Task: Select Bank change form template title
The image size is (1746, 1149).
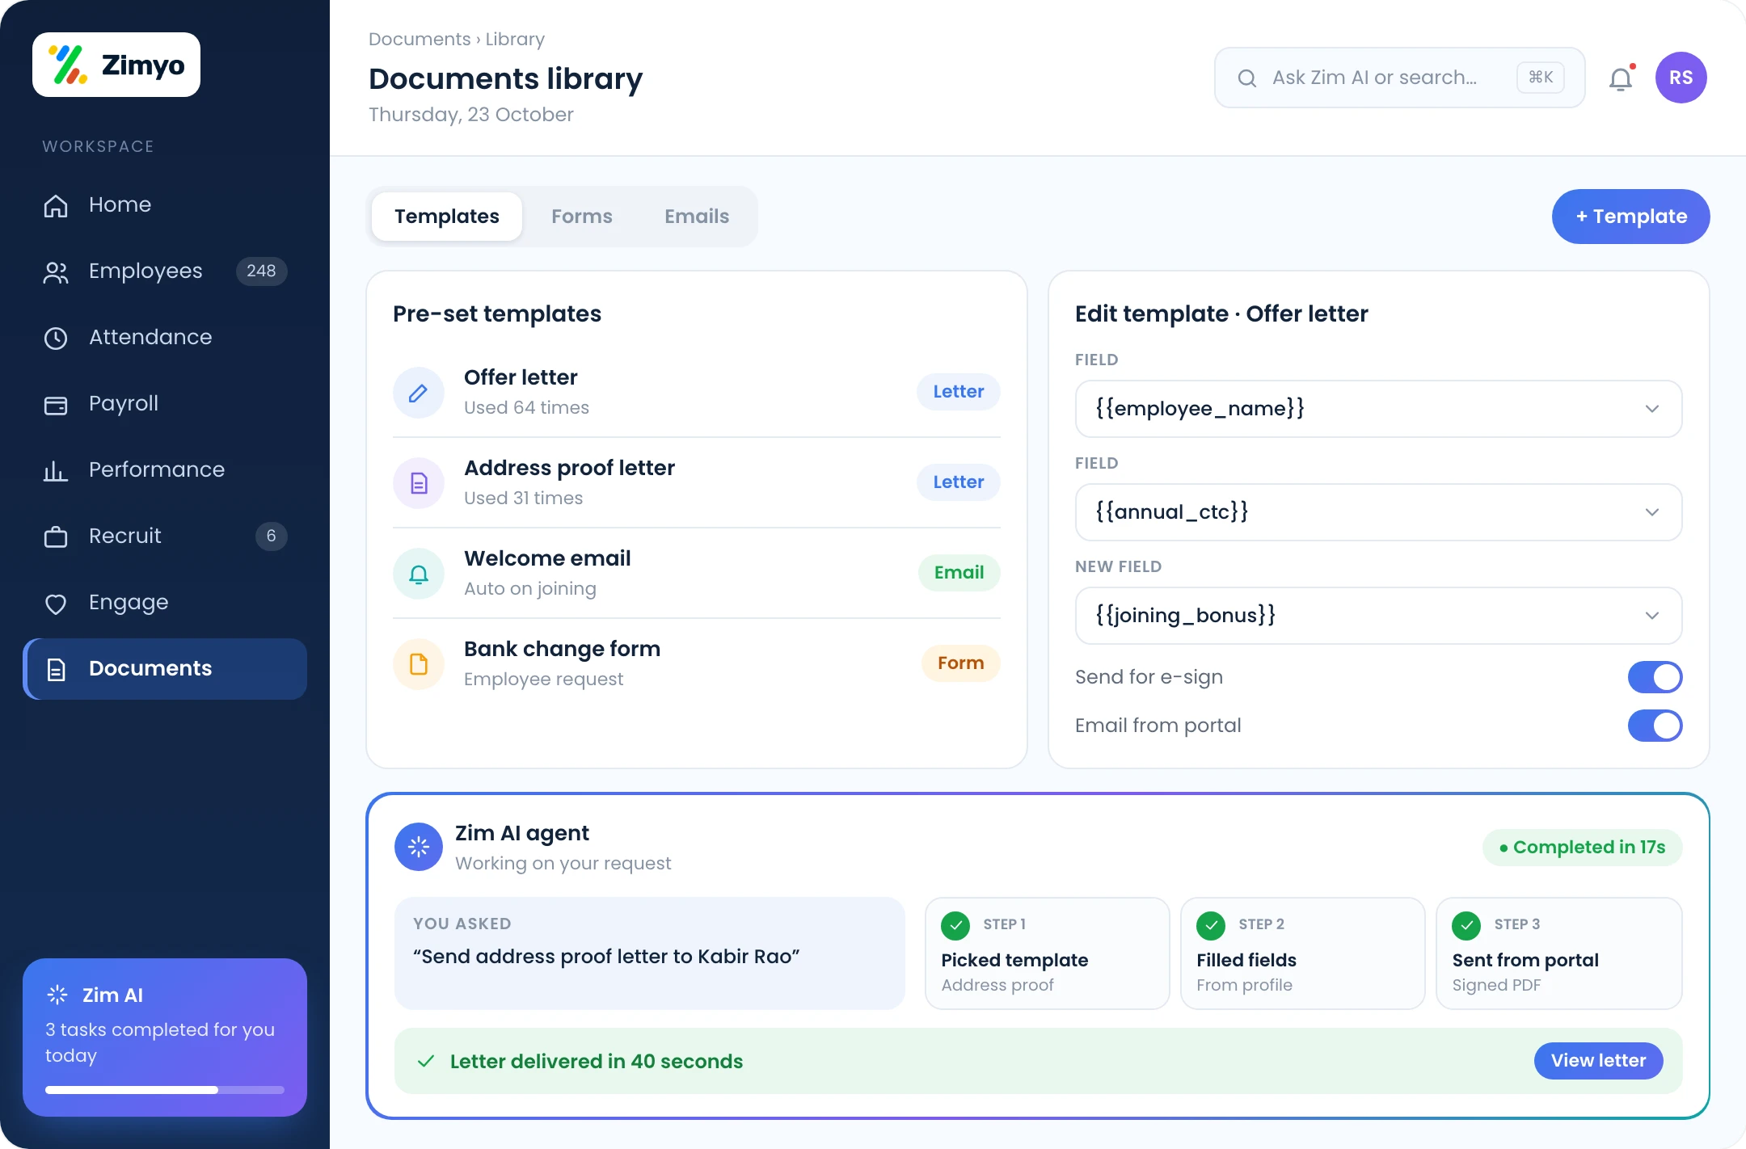Action: tap(562, 649)
